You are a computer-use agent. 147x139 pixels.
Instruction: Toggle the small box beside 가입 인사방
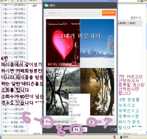(x=3, y=9)
